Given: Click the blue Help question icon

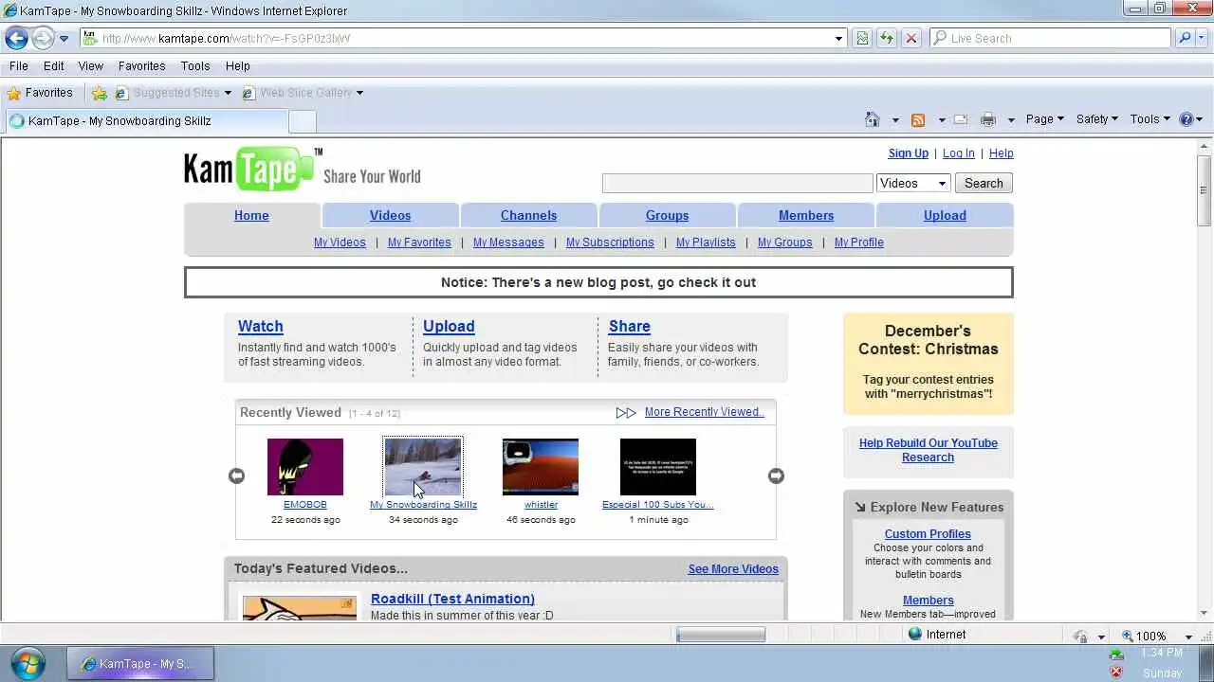Looking at the screenshot, I should (x=1186, y=119).
